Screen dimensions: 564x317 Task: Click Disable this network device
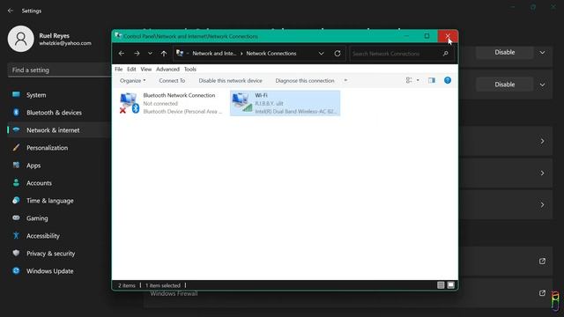(x=230, y=80)
